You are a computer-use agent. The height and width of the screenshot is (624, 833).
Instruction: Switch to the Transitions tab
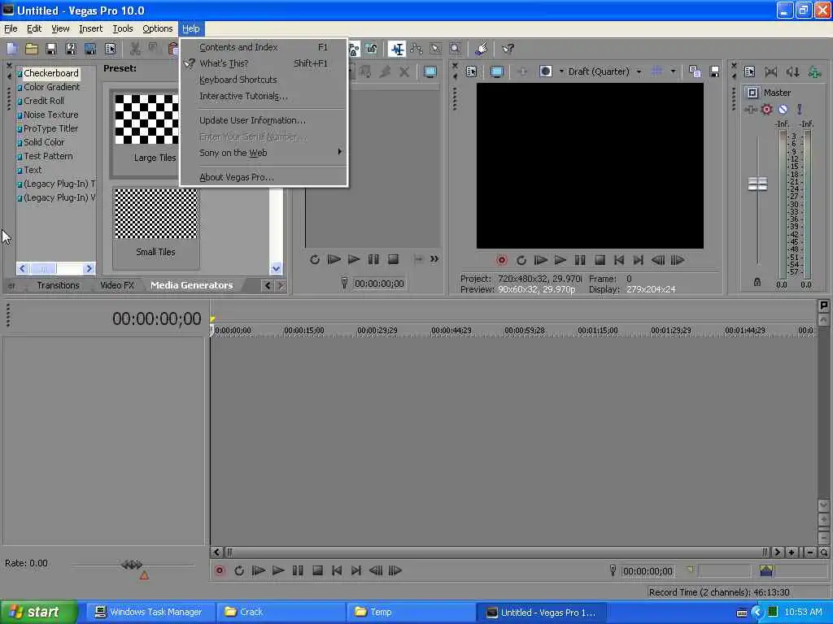click(58, 285)
